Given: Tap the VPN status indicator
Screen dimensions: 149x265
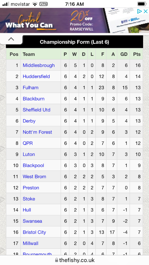Looking at the screenshot, I should click(x=43, y=4).
